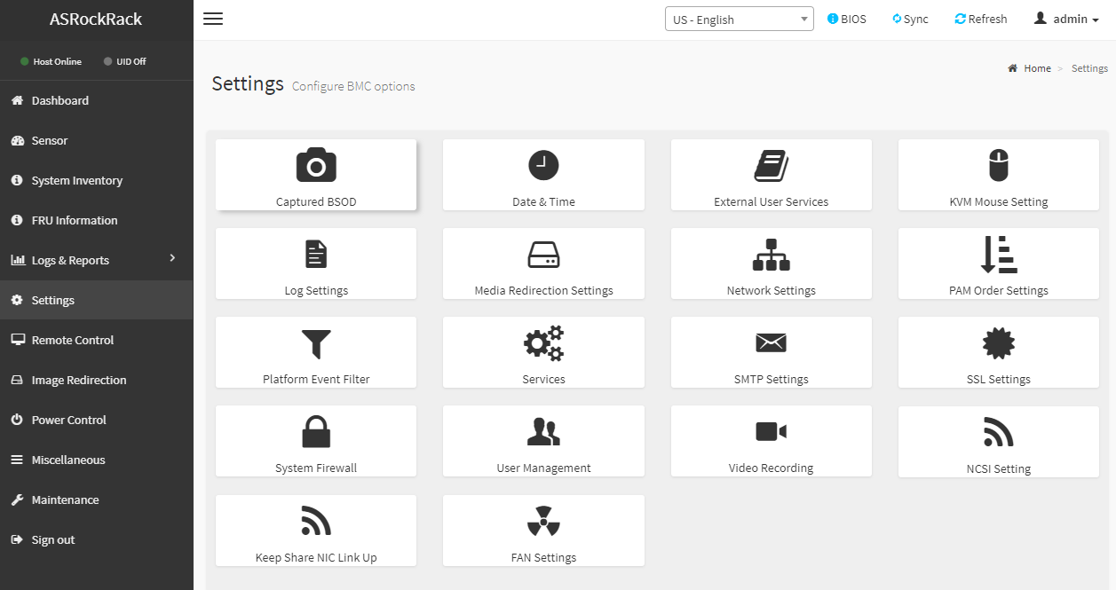The width and height of the screenshot is (1116, 590).
Task: Open Keep Share NIC Link Up icon
Action: coord(316,521)
